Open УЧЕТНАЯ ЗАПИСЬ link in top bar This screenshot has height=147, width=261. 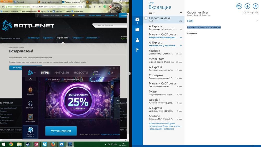95,15
